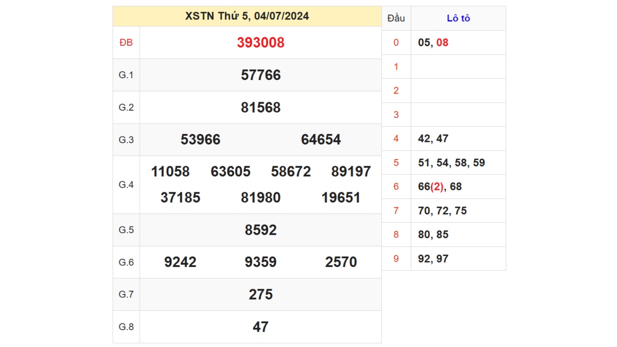Click the G.2 row label
Viewport: 617px width, 347px height.
(126, 107)
